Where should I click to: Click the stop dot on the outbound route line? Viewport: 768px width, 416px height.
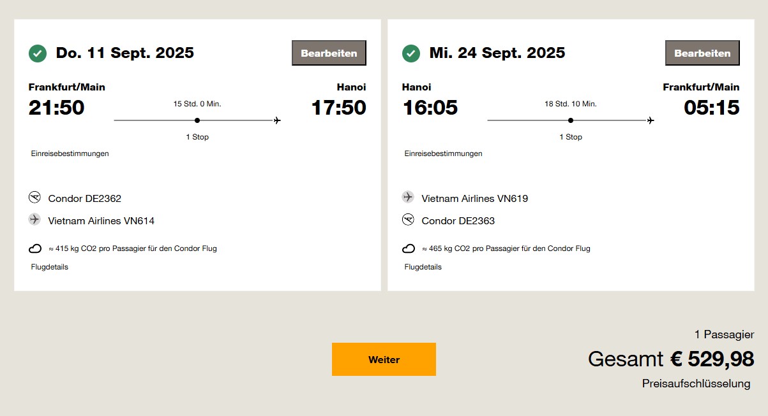[x=197, y=120]
